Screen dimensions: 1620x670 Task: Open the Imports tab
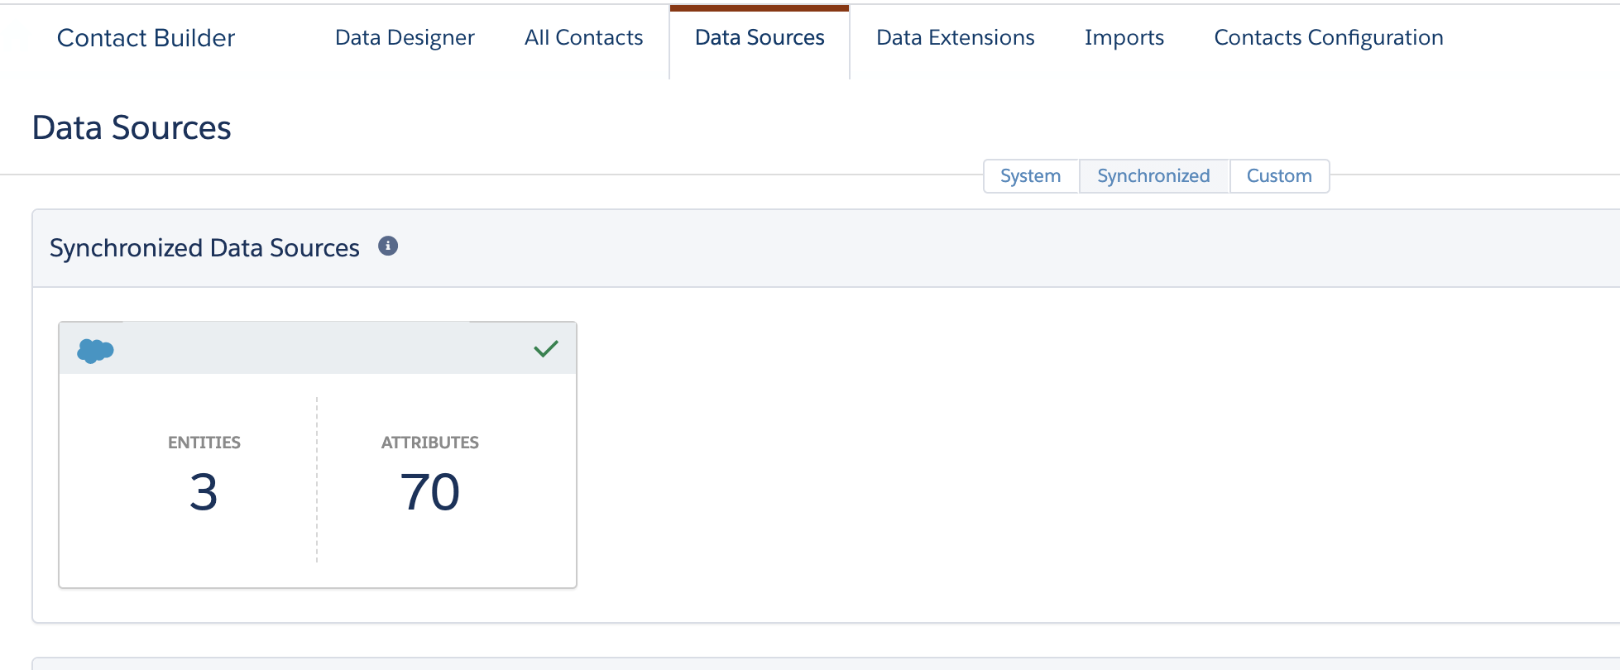pyautogui.click(x=1124, y=38)
